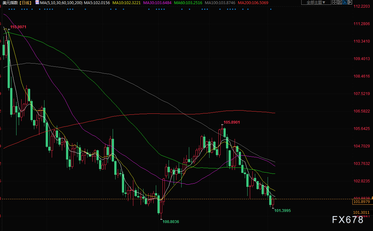This screenshot has width=373, height=231.
Task: Click the MA200:106.5069 red label
Action: (x=253, y=3)
